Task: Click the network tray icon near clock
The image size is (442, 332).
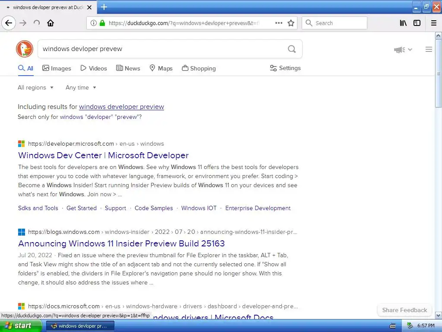Action: 410,326
